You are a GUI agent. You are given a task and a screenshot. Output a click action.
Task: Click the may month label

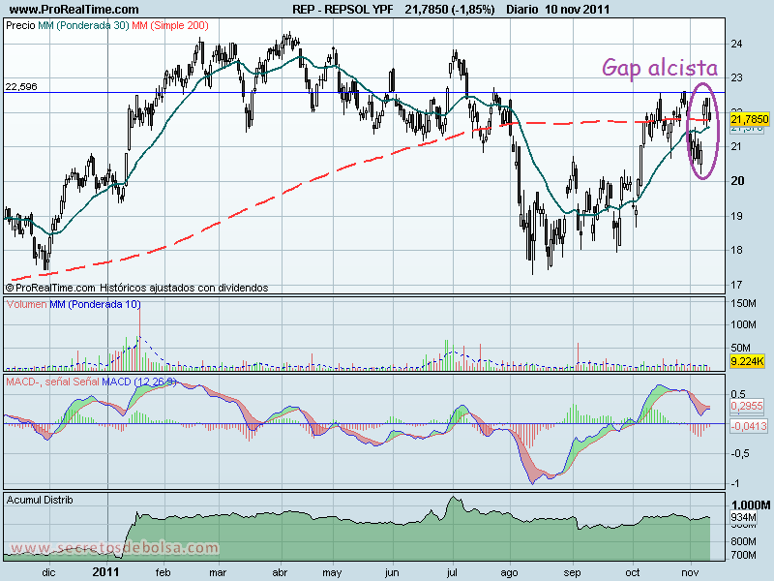coord(332,572)
